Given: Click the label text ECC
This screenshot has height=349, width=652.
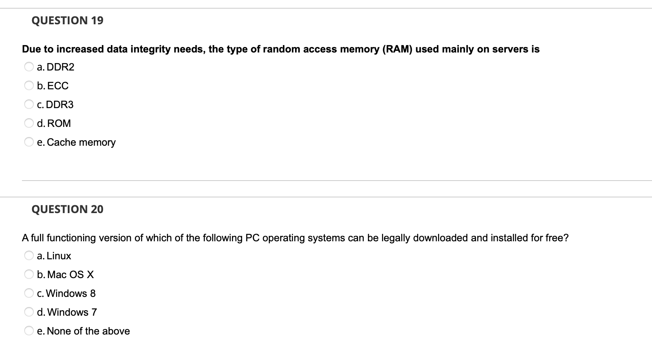Looking at the screenshot, I should (x=57, y=86).
